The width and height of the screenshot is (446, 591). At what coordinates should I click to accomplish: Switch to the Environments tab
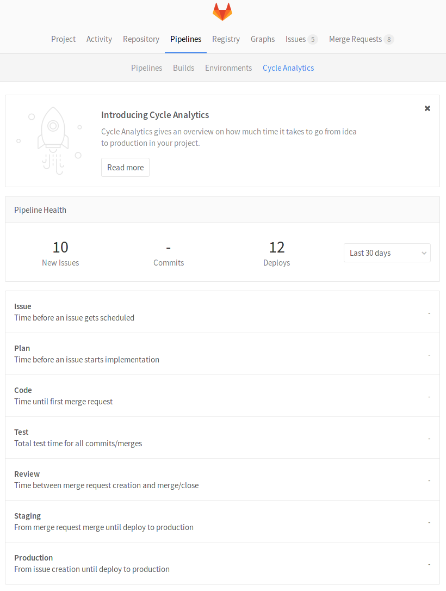point(228,67)
